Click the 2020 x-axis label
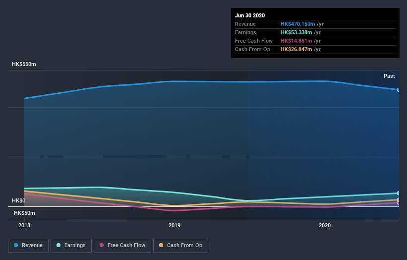Screen dimensions: 407x260 click(x=325, y=225)
